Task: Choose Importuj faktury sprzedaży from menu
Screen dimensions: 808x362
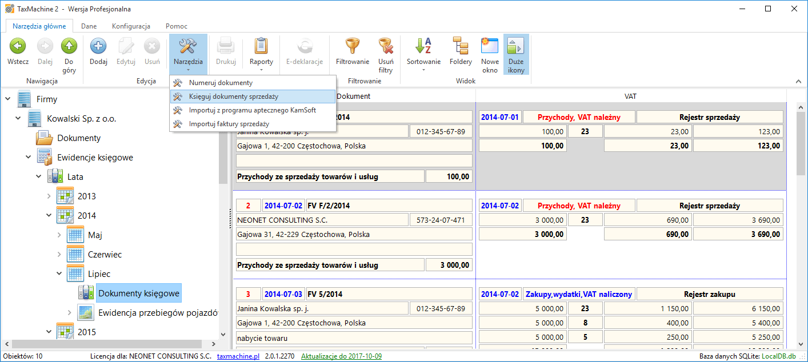Action: [229, 124]
